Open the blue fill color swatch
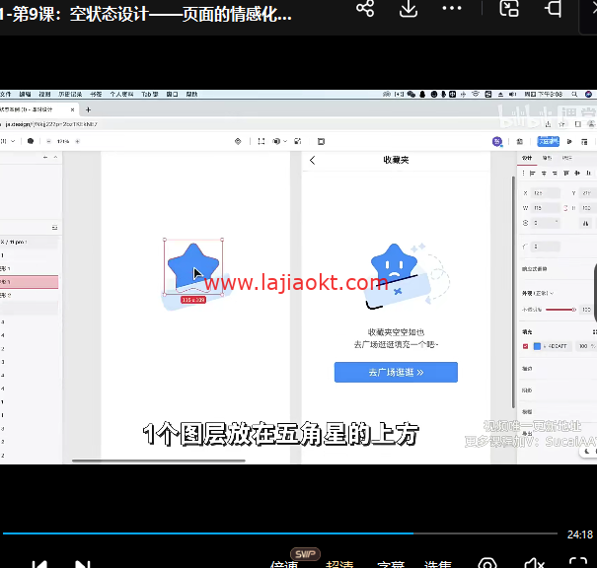The height and width of the screenshot is (568, 597). [537, 346]
